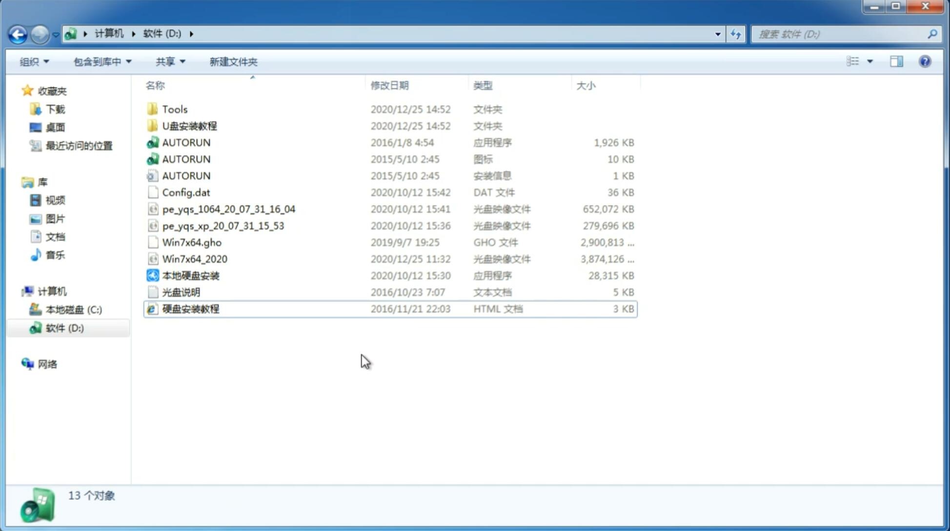Screen dimensions: 950x531
Task: Open Win7x64_2020 disc image file
Action: 194,259
